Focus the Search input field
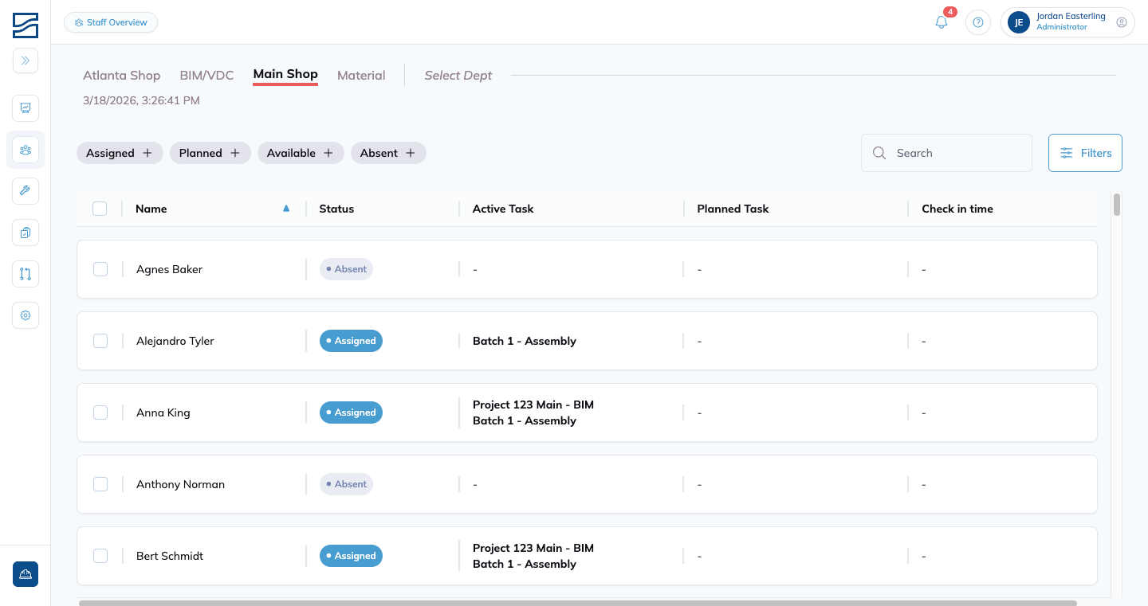Screen dimensions: 1148x606 click(946, 153)
